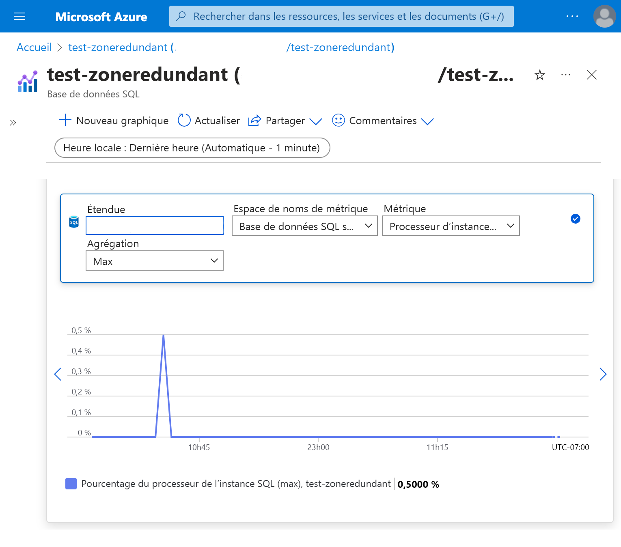The image size is (621, 547).
Task: Open the more options ellipsis beside the star
Action: [565, 75]
